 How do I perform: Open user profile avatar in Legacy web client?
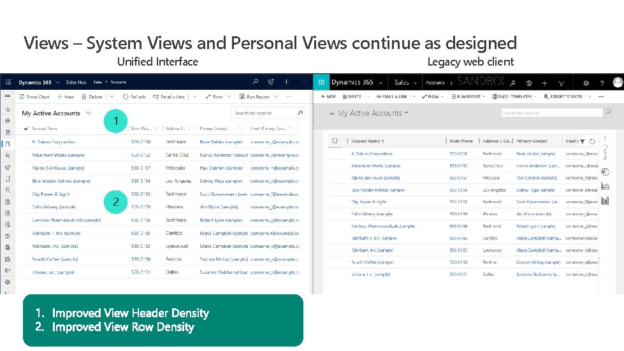click(x=618, y=82)
